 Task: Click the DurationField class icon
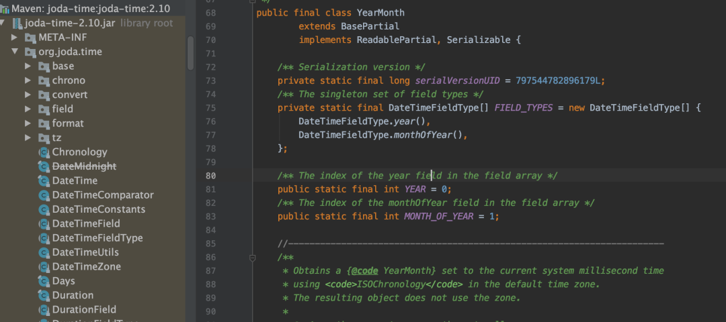[44, 309]
